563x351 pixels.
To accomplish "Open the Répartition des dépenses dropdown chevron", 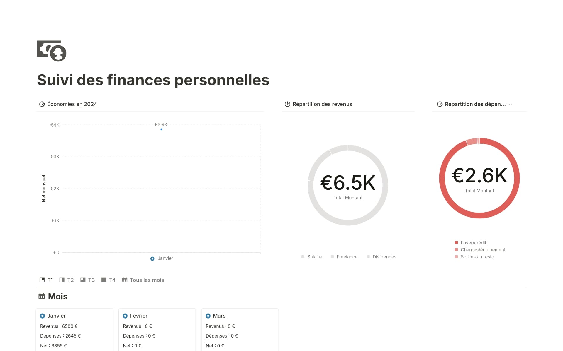I will (511, 104).
